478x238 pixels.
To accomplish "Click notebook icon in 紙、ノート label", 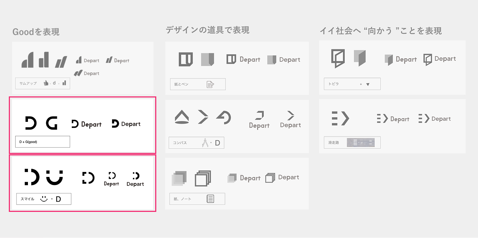I will pyautogui.click(x=210, y=199).
